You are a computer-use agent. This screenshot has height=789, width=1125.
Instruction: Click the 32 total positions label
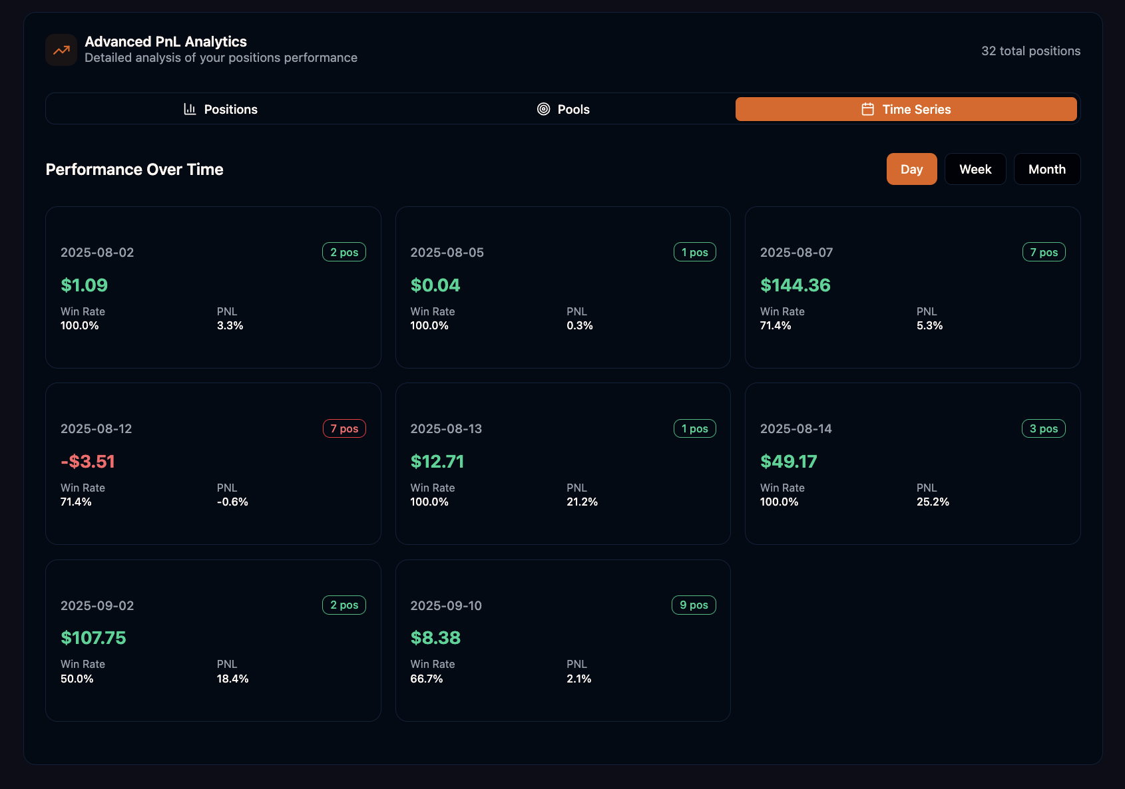[x=1030, y=51]
